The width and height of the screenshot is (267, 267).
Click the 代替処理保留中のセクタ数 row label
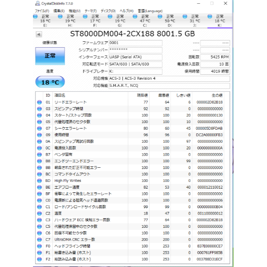pyautogui.click(x=76, y=227)
